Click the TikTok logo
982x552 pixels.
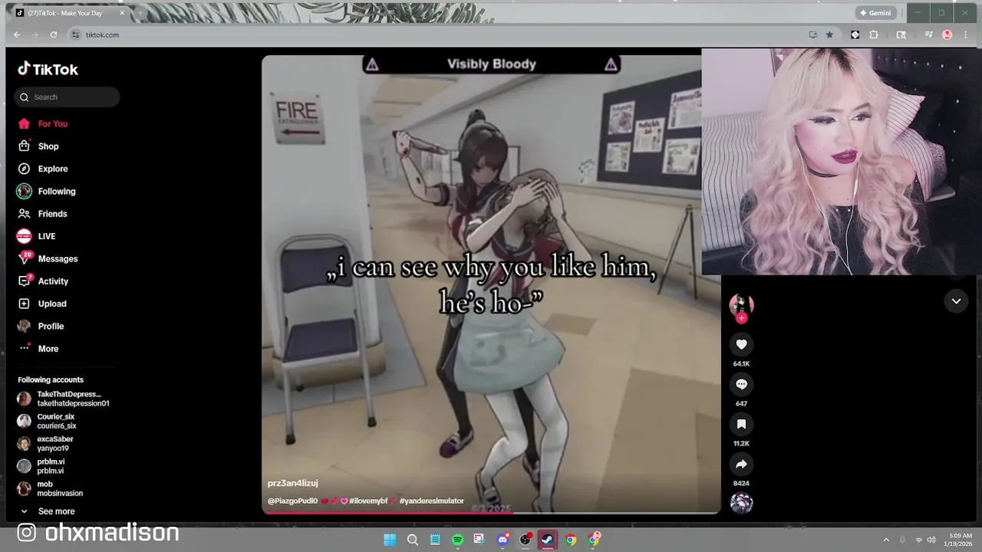click(x=48, y=69)
